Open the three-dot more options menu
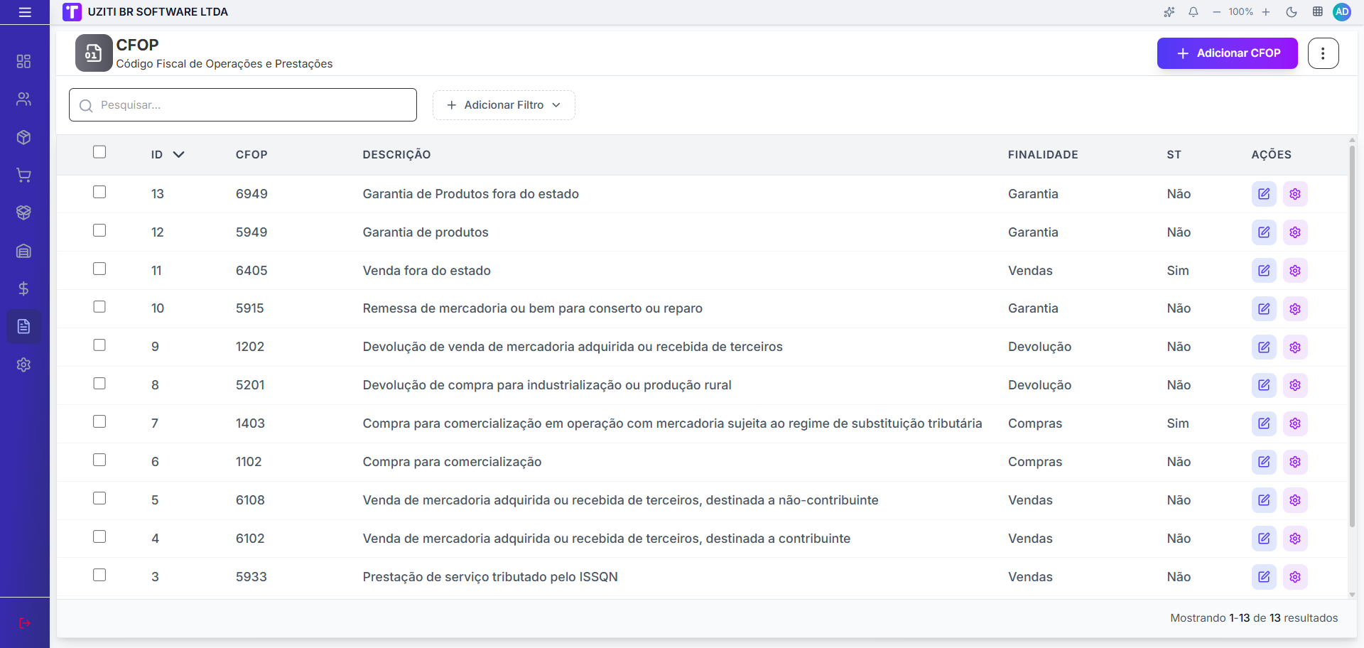Screen dimensions: 1364x648 coord(1323,53)
